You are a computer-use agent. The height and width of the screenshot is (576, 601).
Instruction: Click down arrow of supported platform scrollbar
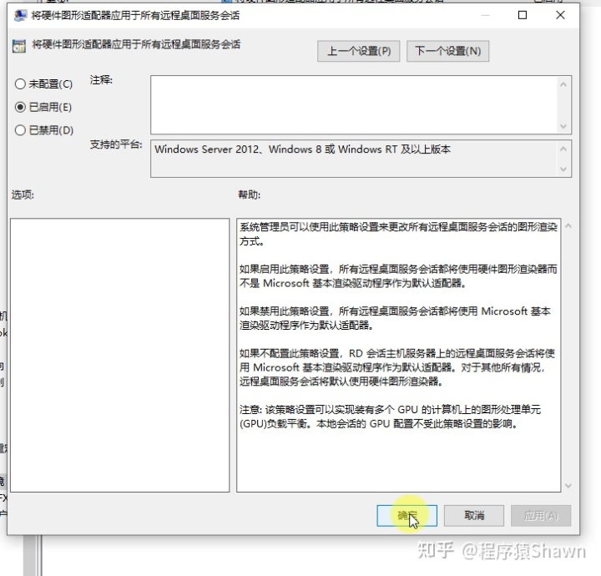tap(563, 169)
